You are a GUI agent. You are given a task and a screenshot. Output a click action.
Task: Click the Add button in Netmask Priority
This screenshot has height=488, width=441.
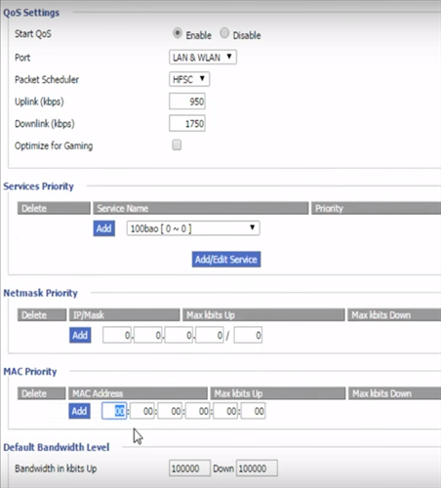pos(80,335)
